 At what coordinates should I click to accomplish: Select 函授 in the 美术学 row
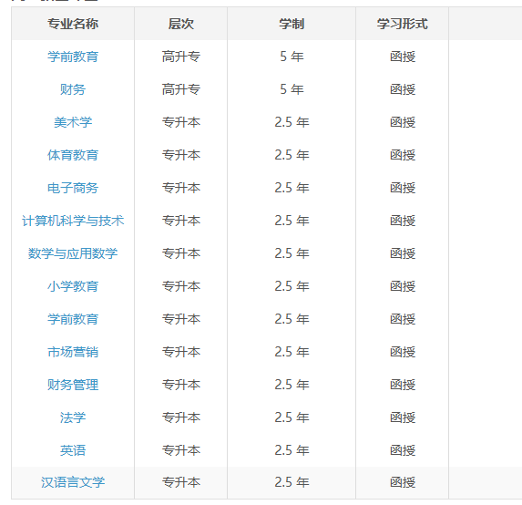(x=403, y=122)
